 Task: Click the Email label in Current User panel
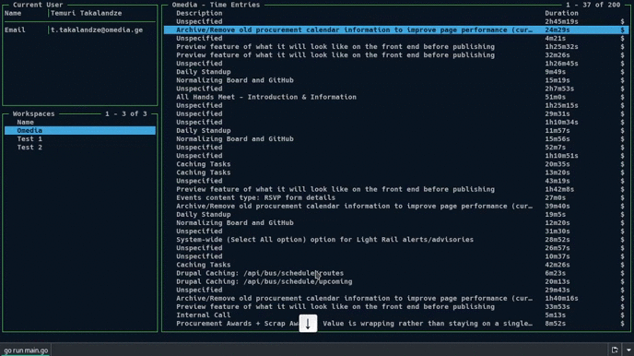[x=15, y=30]
